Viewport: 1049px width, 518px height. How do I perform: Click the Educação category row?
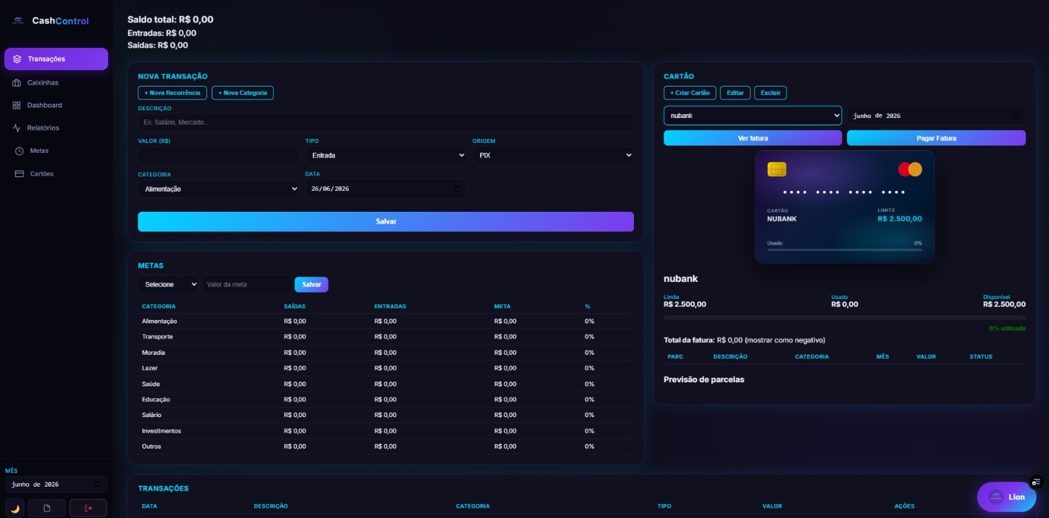click(386, 400)
